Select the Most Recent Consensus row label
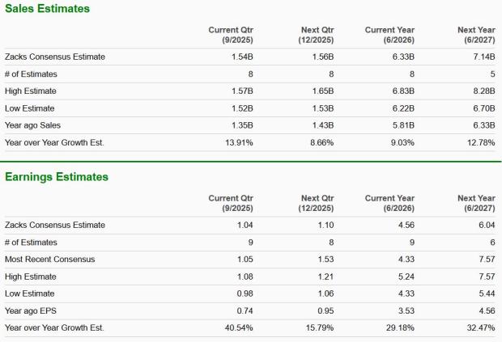Image resolution: width=502 pixels, height=342 pixels. [x=50, y=259]
